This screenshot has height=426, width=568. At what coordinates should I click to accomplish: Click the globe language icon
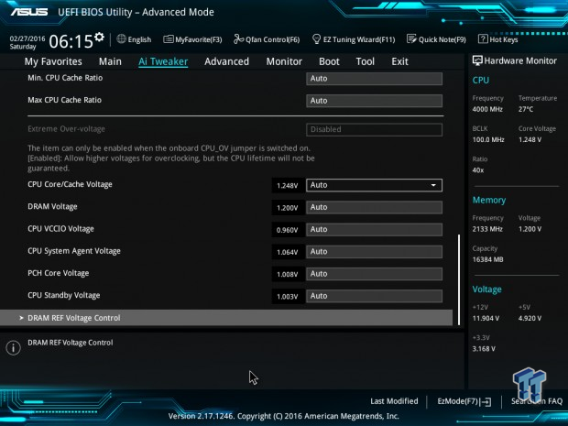coord(121,38)
